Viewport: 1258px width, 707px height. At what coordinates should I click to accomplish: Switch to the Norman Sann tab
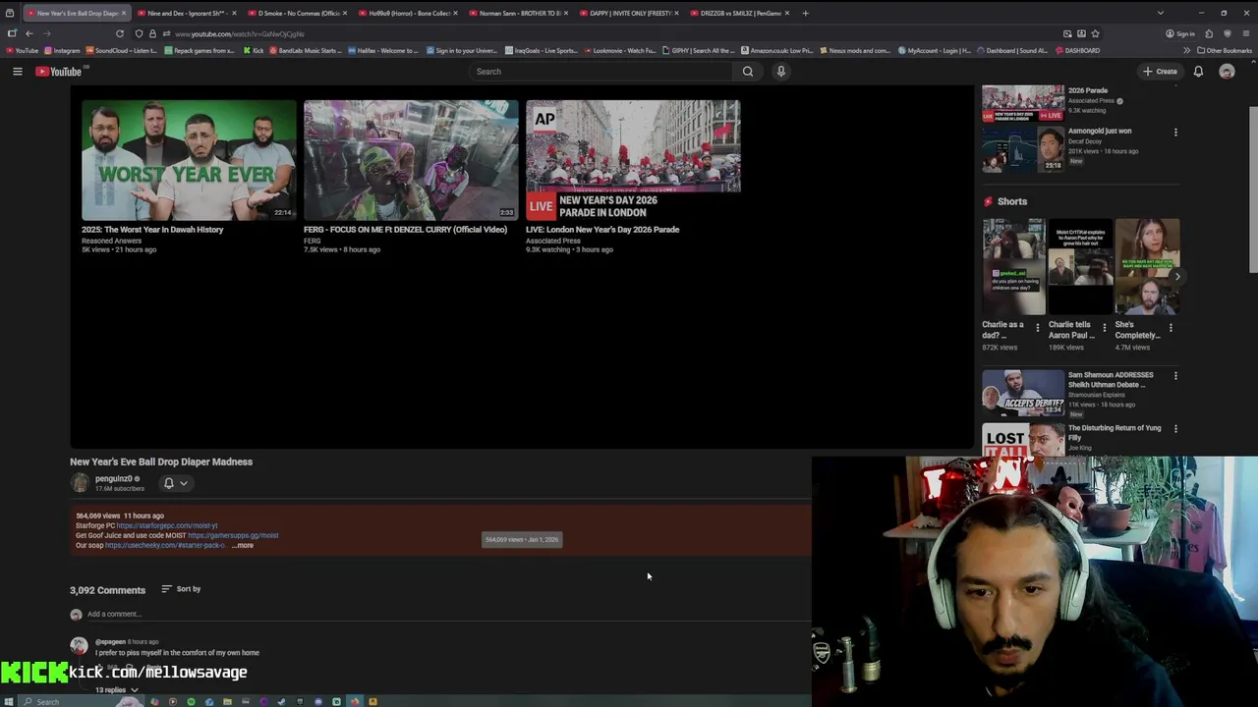(x=520, y=13)
